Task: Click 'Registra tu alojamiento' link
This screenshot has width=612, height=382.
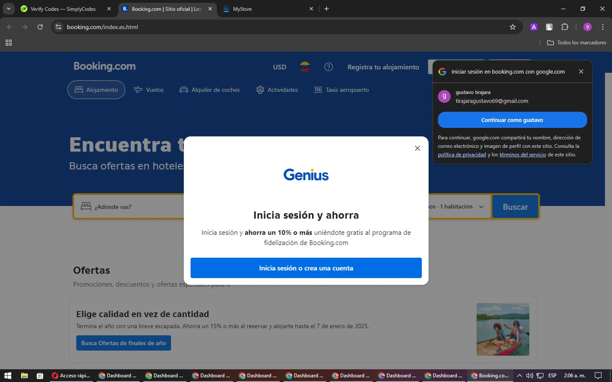Action: tap(383, 67)
